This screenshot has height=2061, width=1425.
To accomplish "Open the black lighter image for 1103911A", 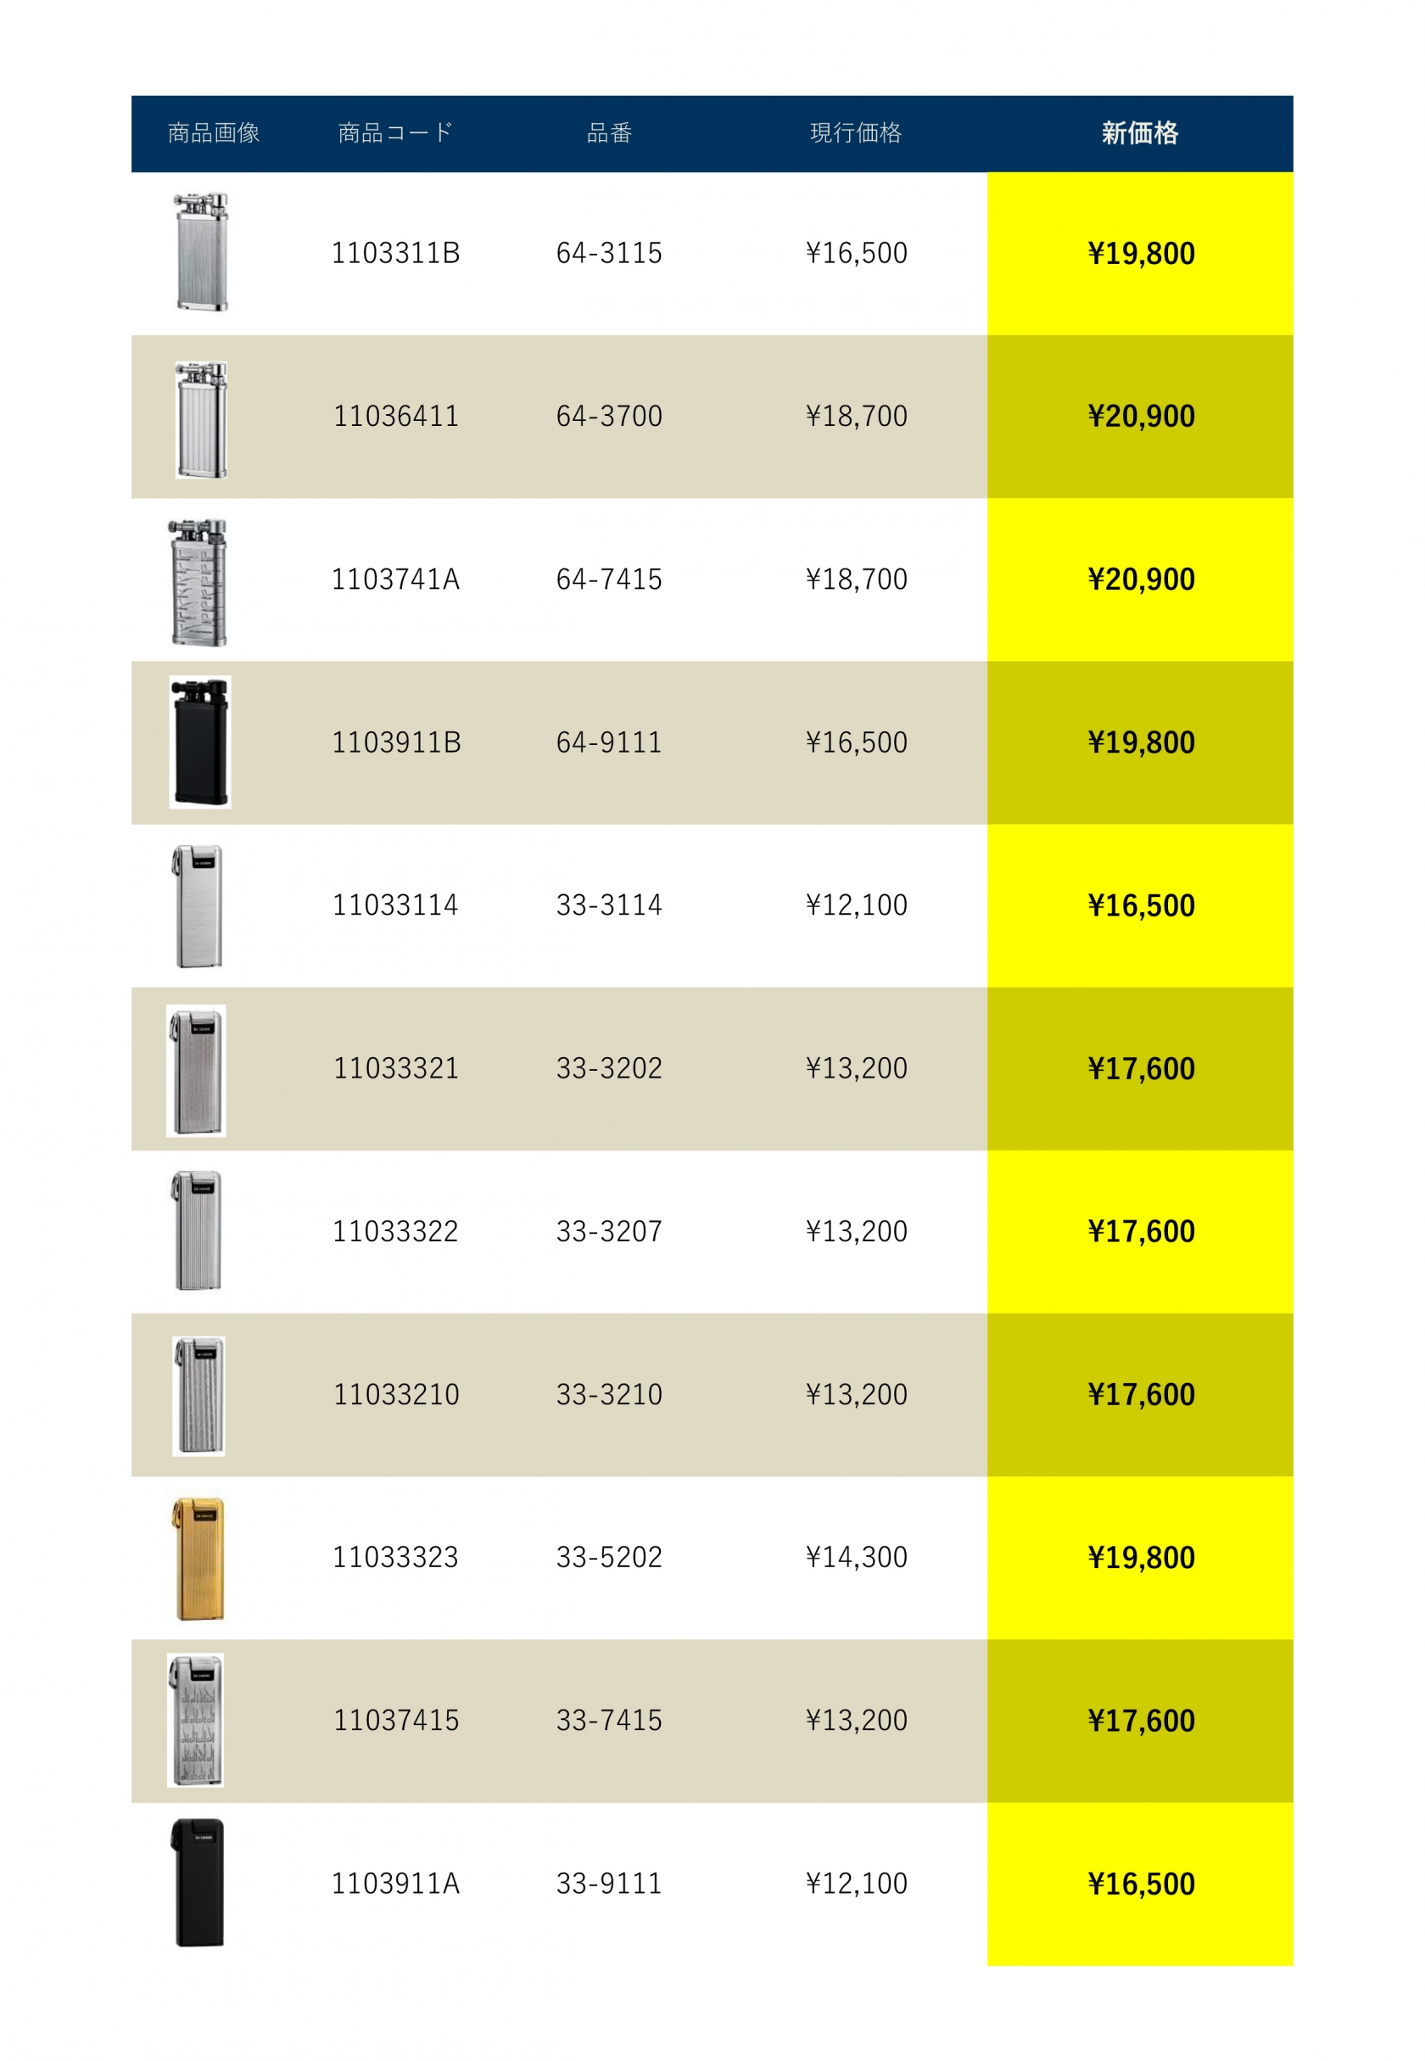I will [198, 1883].
